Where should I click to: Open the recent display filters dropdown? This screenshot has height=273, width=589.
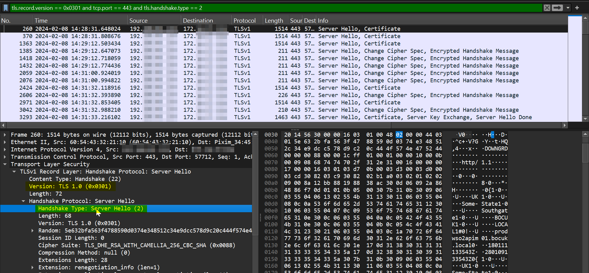click(568, 8)
